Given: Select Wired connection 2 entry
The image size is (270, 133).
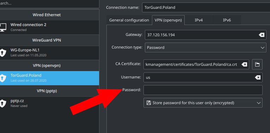Looking at the screenshot, I should tap(50, 27).
